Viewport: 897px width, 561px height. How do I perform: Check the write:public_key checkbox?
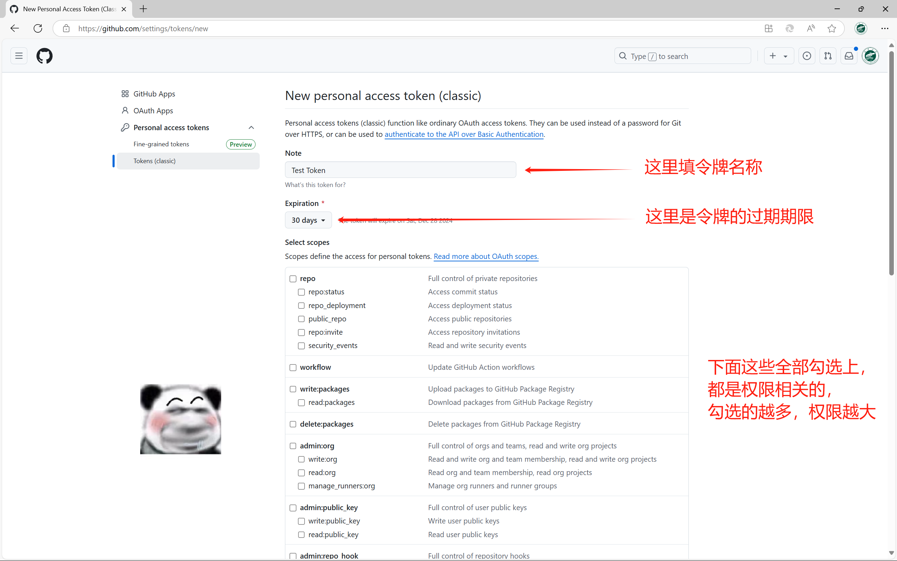click(x=301, y=521)
